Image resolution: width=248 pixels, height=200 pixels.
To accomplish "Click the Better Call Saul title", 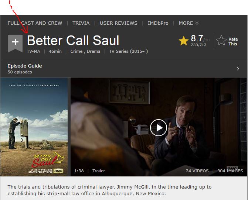I will pyautogui.click(x=73, y=41).
